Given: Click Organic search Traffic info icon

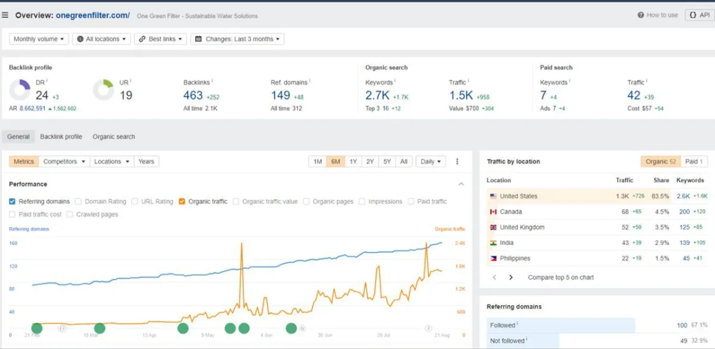Looking at the screenshot, I should coord(468,81).
